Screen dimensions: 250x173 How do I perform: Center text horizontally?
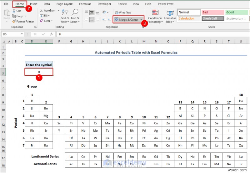coord(92,19)
